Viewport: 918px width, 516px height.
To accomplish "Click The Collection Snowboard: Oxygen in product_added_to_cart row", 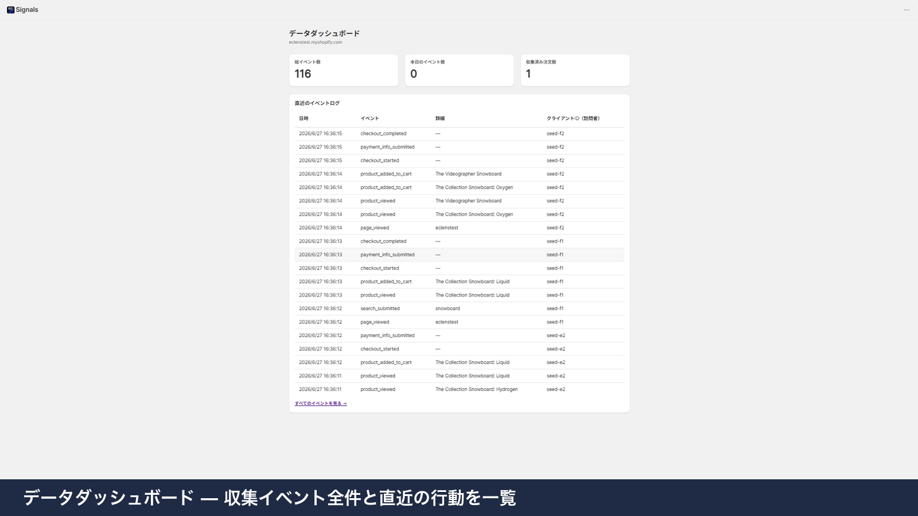I will (474, 187).
